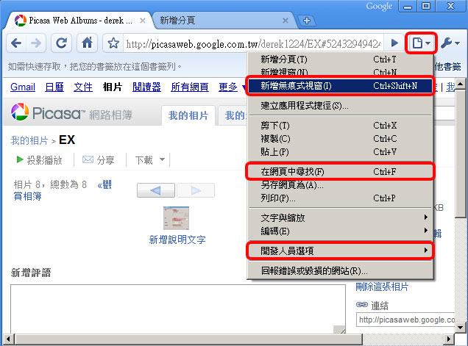Start slideshow with 投影播放

39,160
